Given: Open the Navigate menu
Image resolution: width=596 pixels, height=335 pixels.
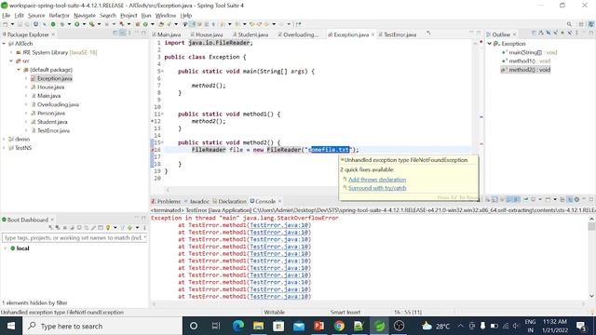Looking at the screenshot, I should (85, 16).
